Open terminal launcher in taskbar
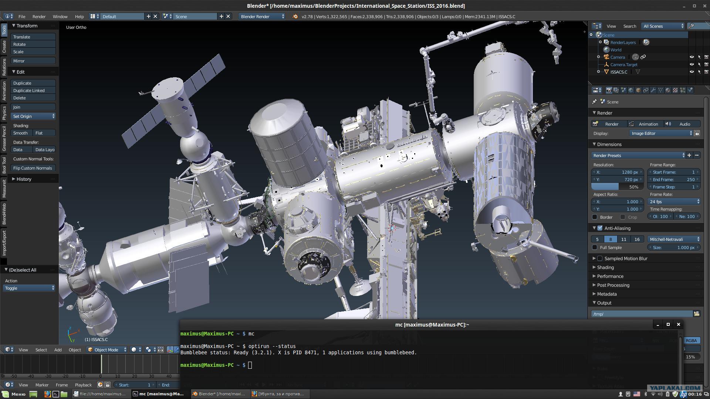Image resolution: width=710 pixels, height=399 pixels. [56, 394]
